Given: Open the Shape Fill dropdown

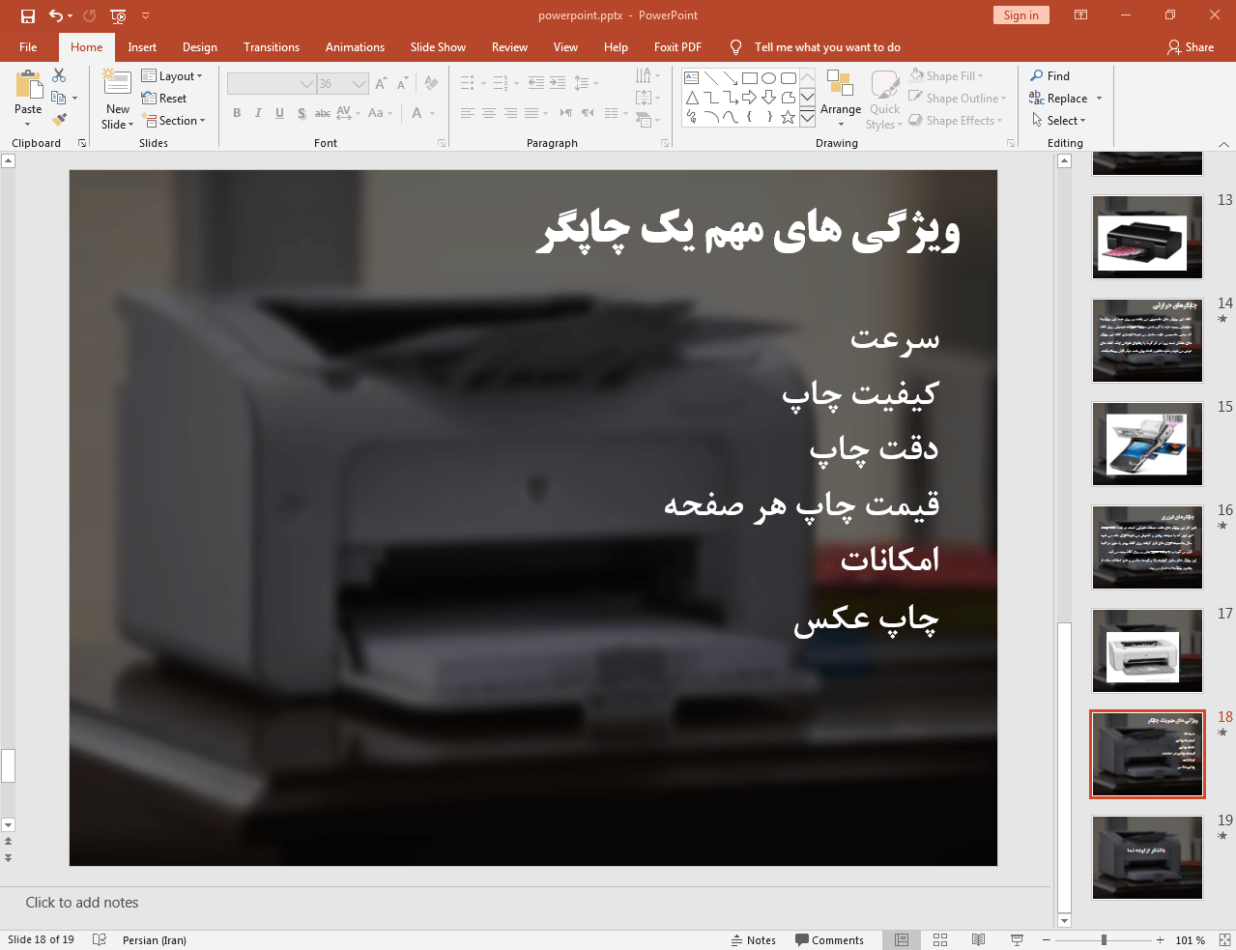Looking at the screenshot, I should click(x=947, y=76).
